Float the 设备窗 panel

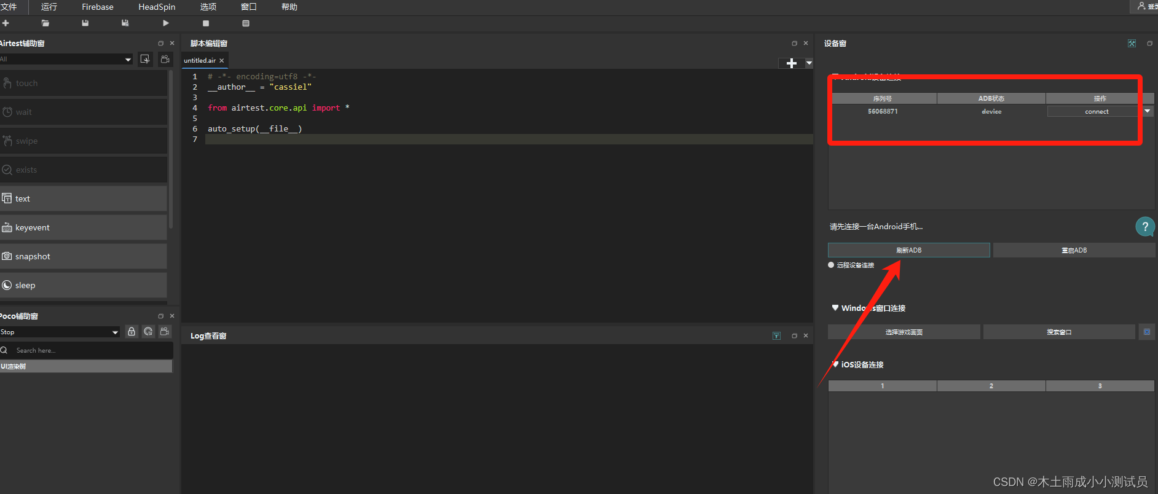[1149, 43]
